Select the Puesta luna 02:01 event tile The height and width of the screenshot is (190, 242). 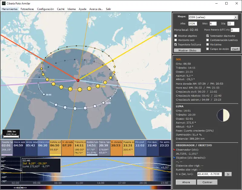pos(7,148)
